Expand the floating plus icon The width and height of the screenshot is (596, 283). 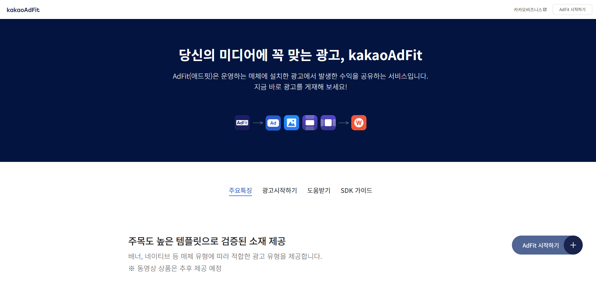[573, 245]
